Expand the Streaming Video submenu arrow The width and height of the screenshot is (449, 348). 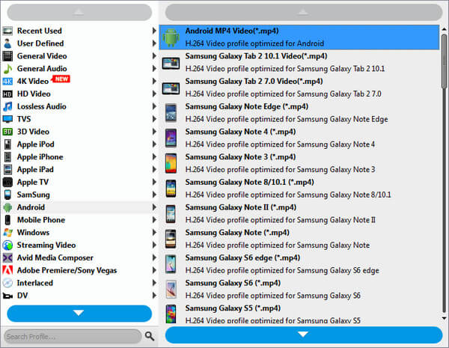[x=154, y=245]
